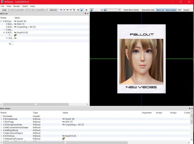
Task: Expand 5 bhkCollisionObject in Block Details
Action: coord(1,133)
